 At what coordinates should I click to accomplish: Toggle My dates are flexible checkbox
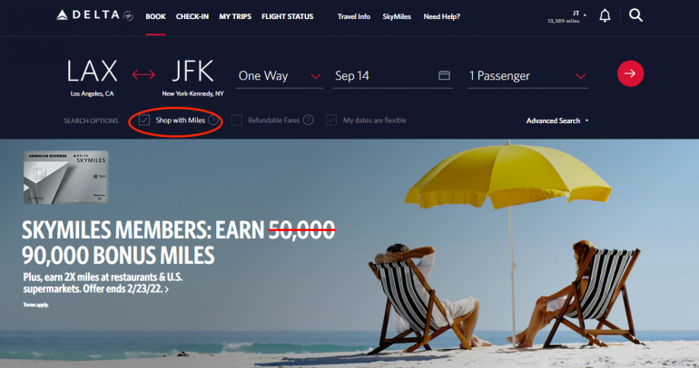331,121
